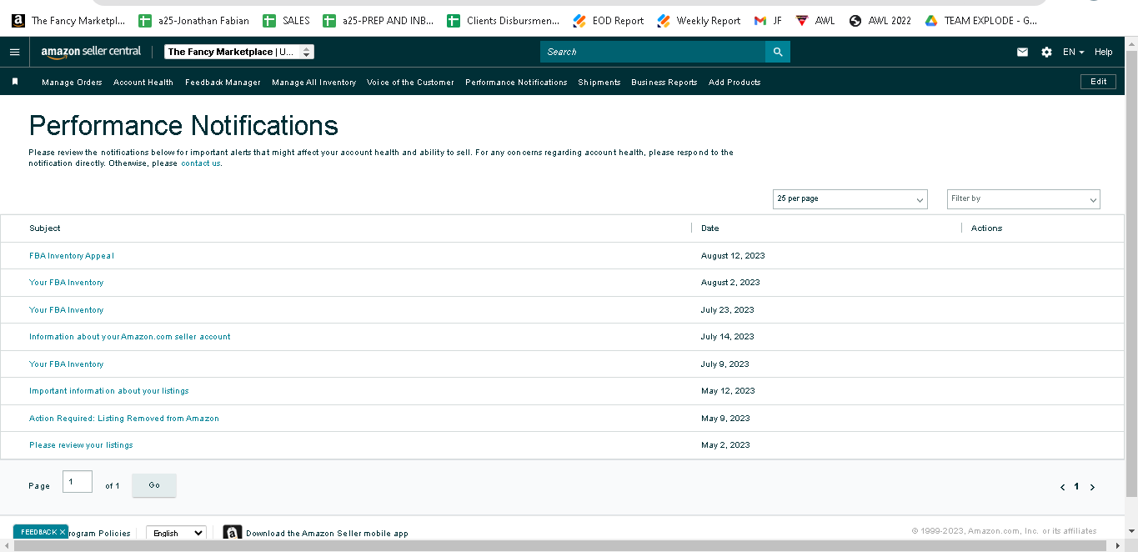
Task: Open Shipments menu item
Action: click(599, 83)
